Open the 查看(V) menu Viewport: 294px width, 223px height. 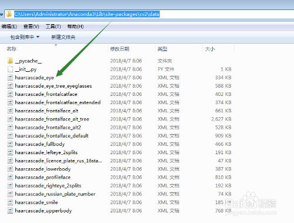point(31,26)
